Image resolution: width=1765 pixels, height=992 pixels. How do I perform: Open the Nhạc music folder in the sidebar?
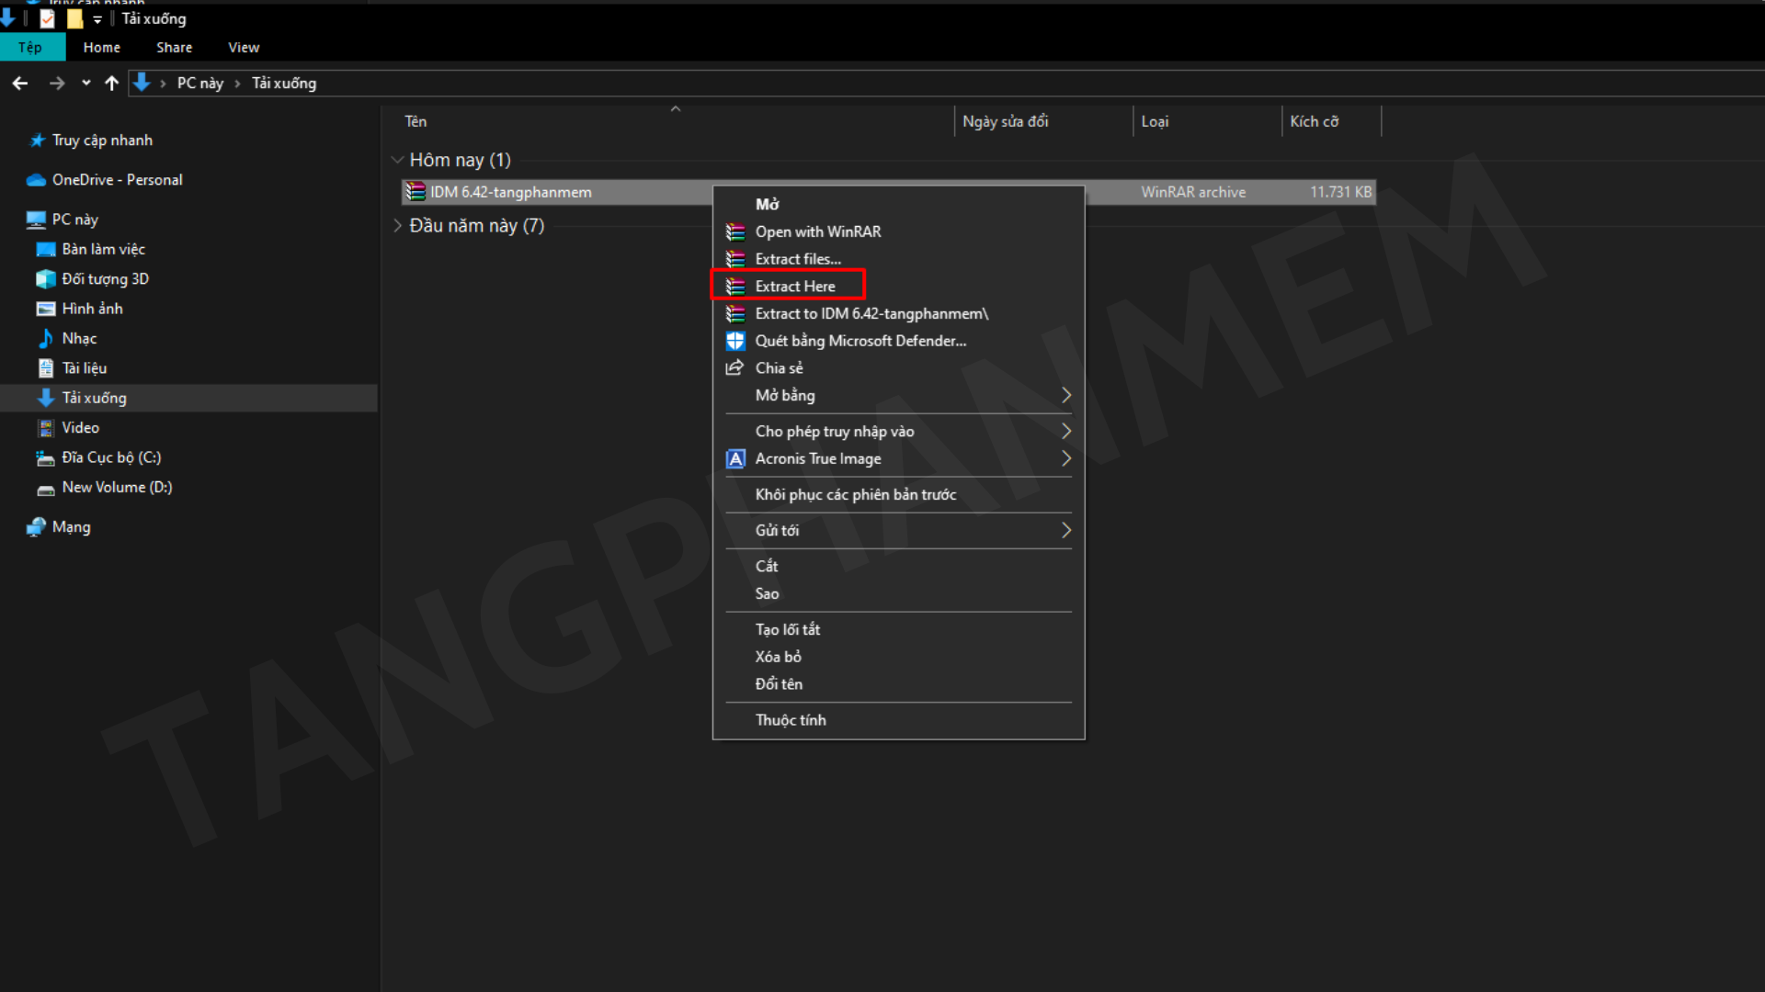79,338
